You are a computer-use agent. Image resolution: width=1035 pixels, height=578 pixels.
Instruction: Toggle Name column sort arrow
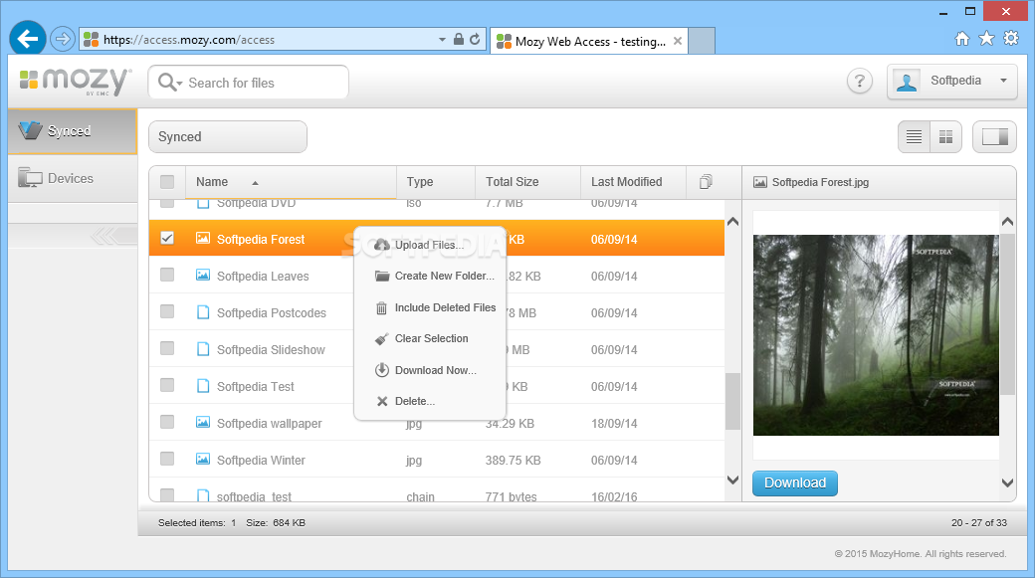pyautogui.click(x=255, y=183)
